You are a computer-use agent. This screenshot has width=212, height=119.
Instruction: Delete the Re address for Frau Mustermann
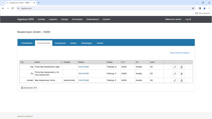pyautogui.click(x=182, y=74)
